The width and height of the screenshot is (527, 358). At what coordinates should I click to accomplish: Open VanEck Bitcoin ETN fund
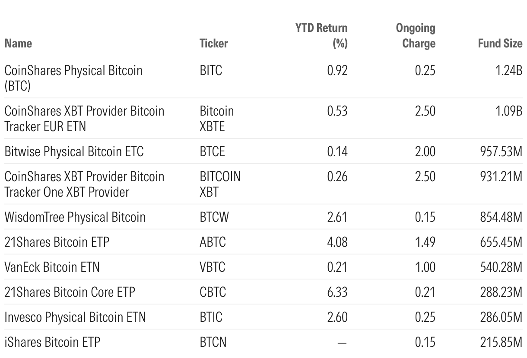(x=52, y=267)
